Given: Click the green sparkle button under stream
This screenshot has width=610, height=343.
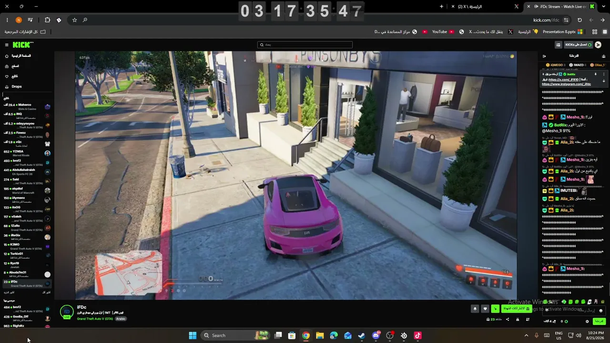Looking at the screenshot, I should [495, 309].
